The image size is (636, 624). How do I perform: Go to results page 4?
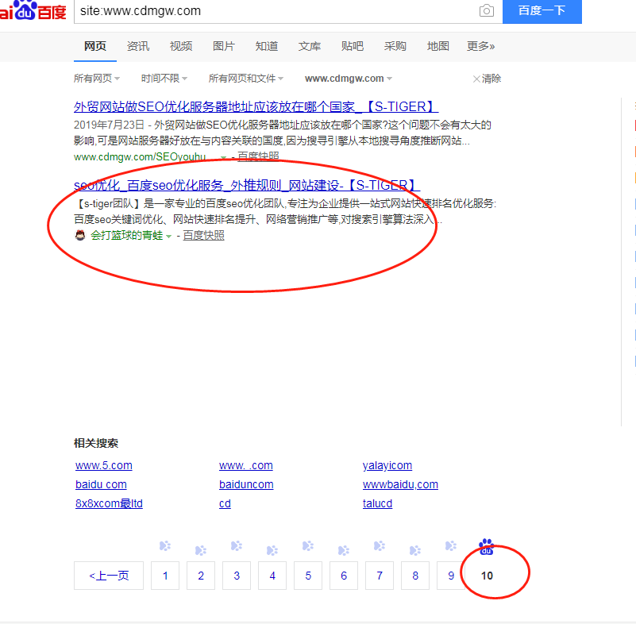tap(272, 576)
